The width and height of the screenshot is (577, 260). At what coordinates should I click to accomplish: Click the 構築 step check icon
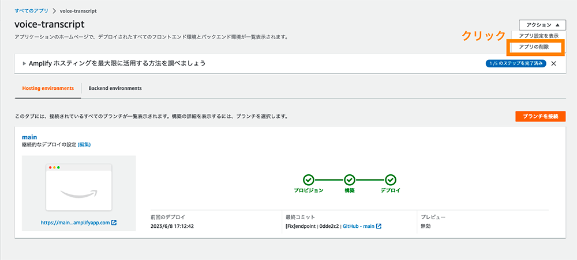coord(349,179)
